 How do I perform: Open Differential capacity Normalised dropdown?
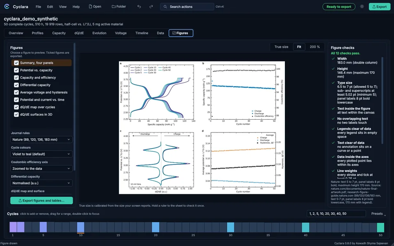pos(41,183)
